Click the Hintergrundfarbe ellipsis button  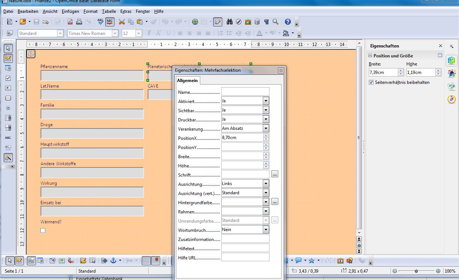tap(275, 202)
